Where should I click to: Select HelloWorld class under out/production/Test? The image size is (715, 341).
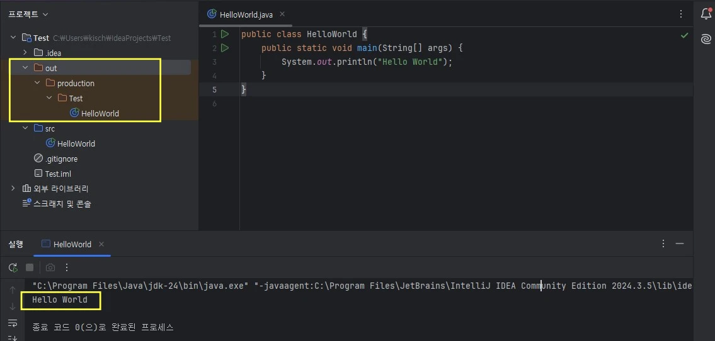(x=100, y=113)
